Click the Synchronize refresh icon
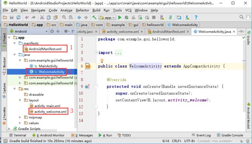This screenshot has width=252, height=144. coord(19,17)
